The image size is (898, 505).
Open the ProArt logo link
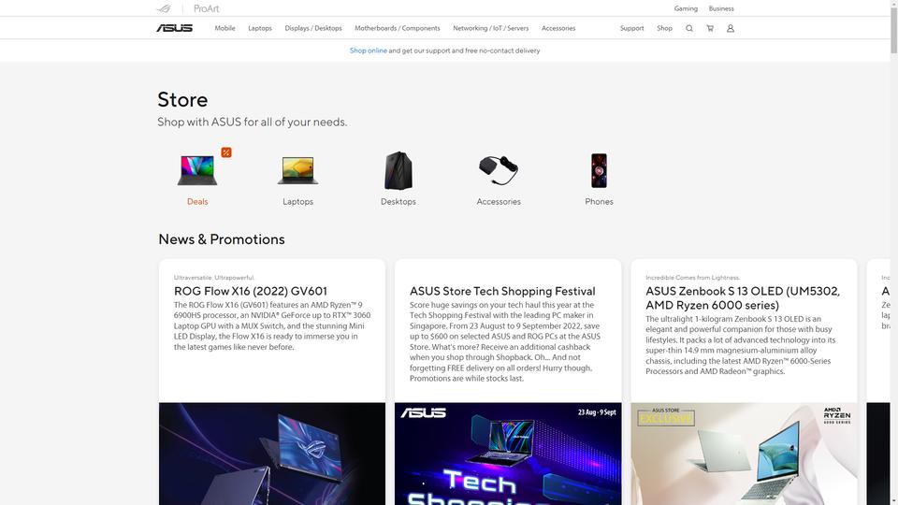[x=206, y=8]
